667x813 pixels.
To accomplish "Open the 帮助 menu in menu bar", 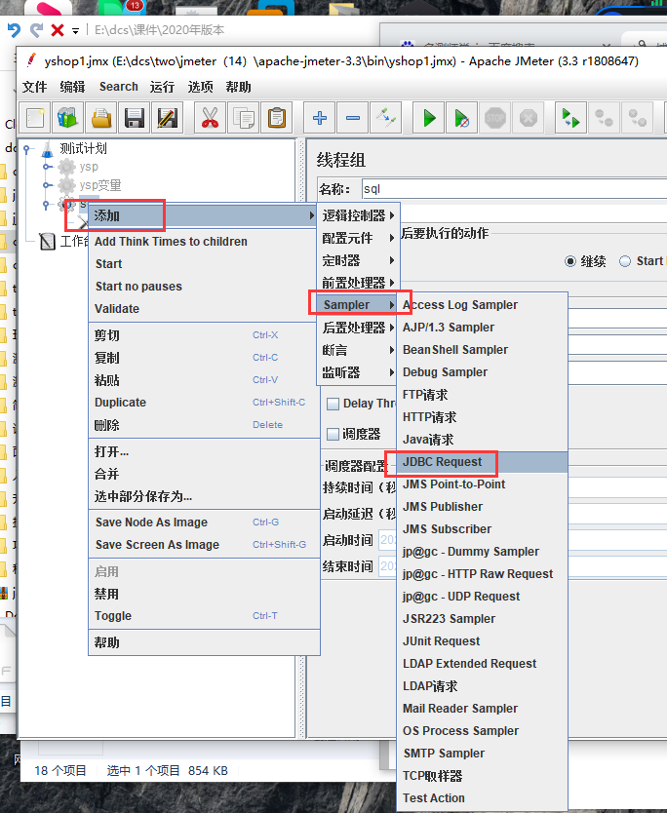I will point(239,87).
